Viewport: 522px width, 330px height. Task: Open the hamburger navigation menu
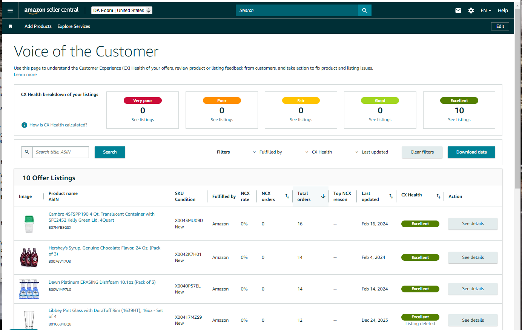[10, 11]
